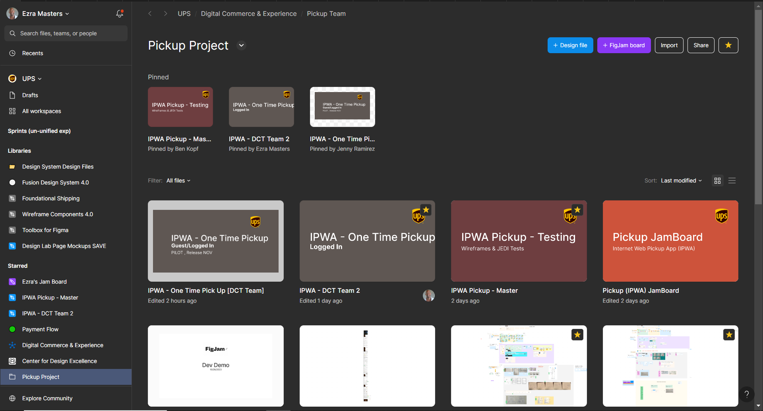The height and width of the screenshot is (411, 763).
Task: Open starred IPWA Pickup - Master
Action: coord(66,298)
